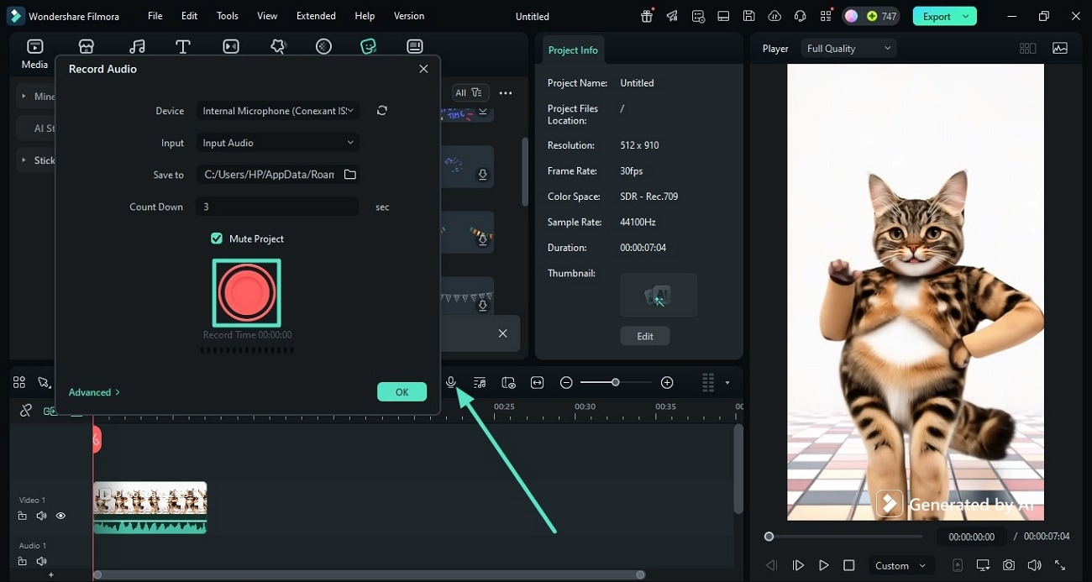The image size is (1092, 582).
Task: Click the microphone voiceover icon in timeline toolbar
Action: tap(451, 382)
